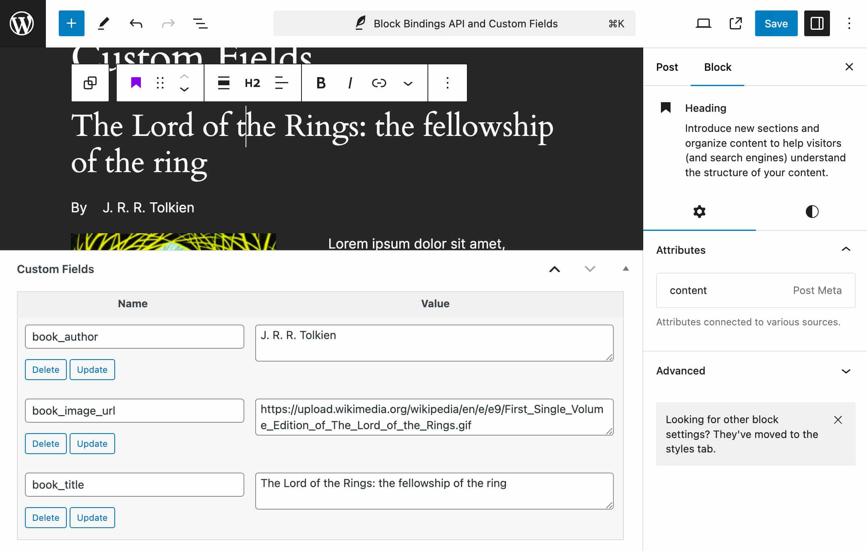Click the bookmark/flag icon in toolbar
Screen dimensions: 867x551
[135, 83]
